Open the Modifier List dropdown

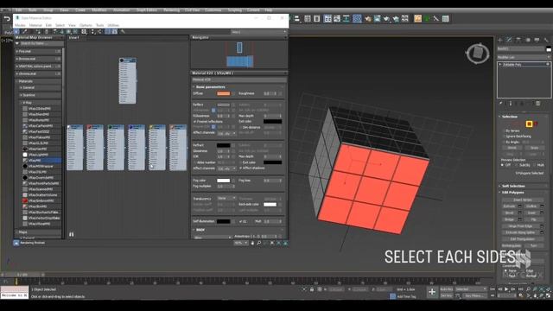pyautogui.click(x=524, y=57)
